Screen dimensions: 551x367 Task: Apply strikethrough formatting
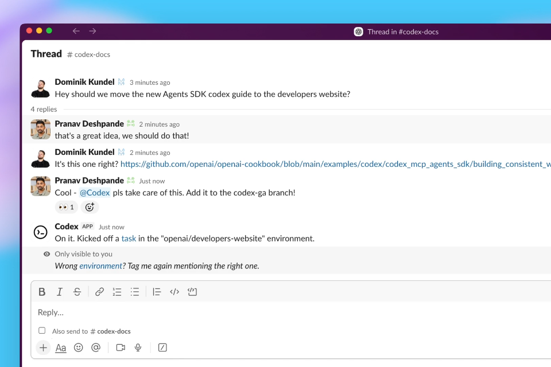(77, 292)
